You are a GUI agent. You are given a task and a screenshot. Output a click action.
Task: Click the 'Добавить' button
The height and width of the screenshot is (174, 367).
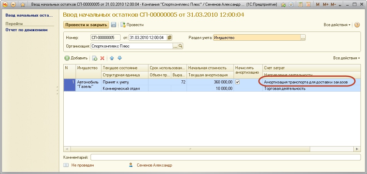click(76, 58)
